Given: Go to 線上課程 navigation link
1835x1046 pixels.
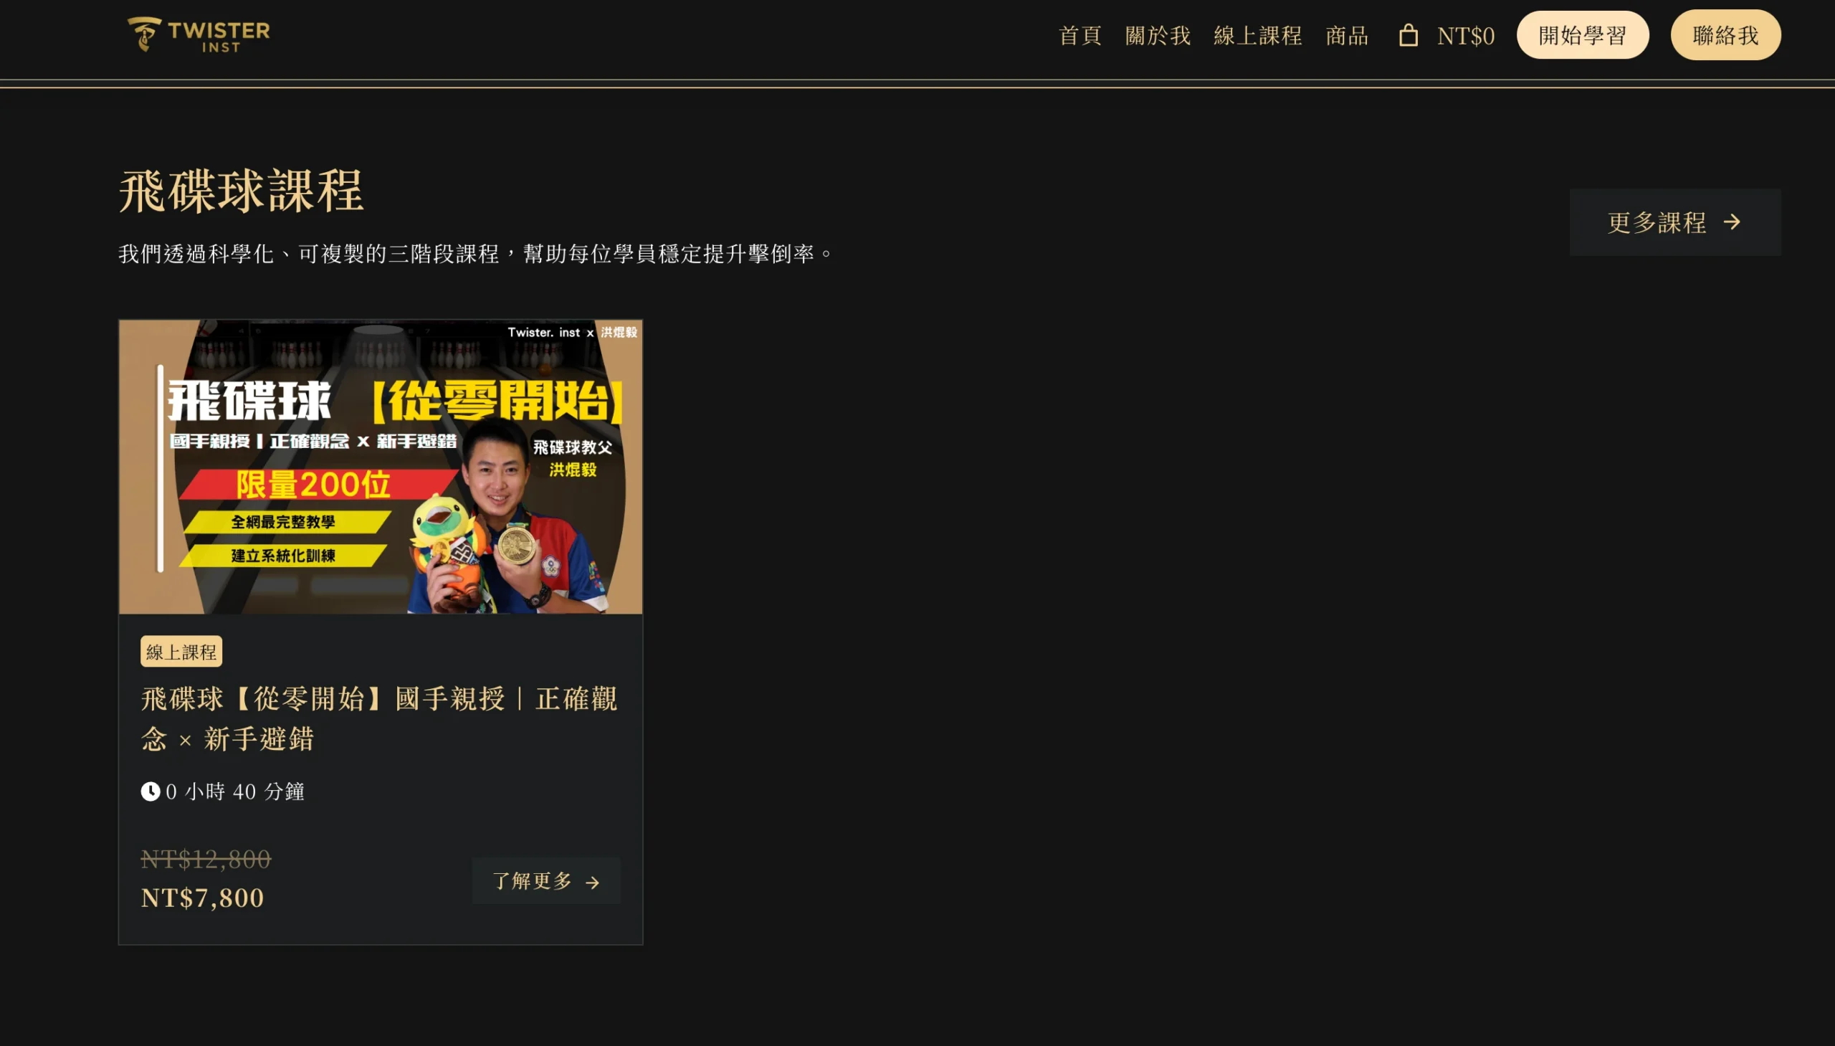Looking at the screenshot, I should pyautogui.click(x=1257, y=35).
